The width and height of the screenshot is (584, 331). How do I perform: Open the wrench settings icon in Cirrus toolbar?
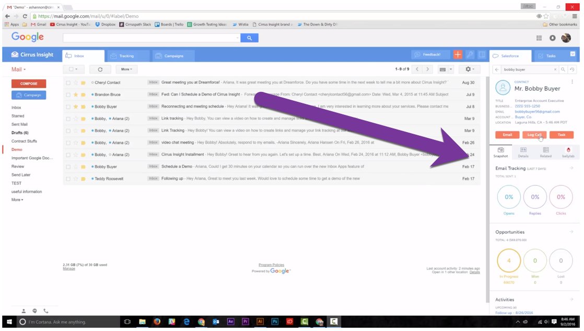470,55
